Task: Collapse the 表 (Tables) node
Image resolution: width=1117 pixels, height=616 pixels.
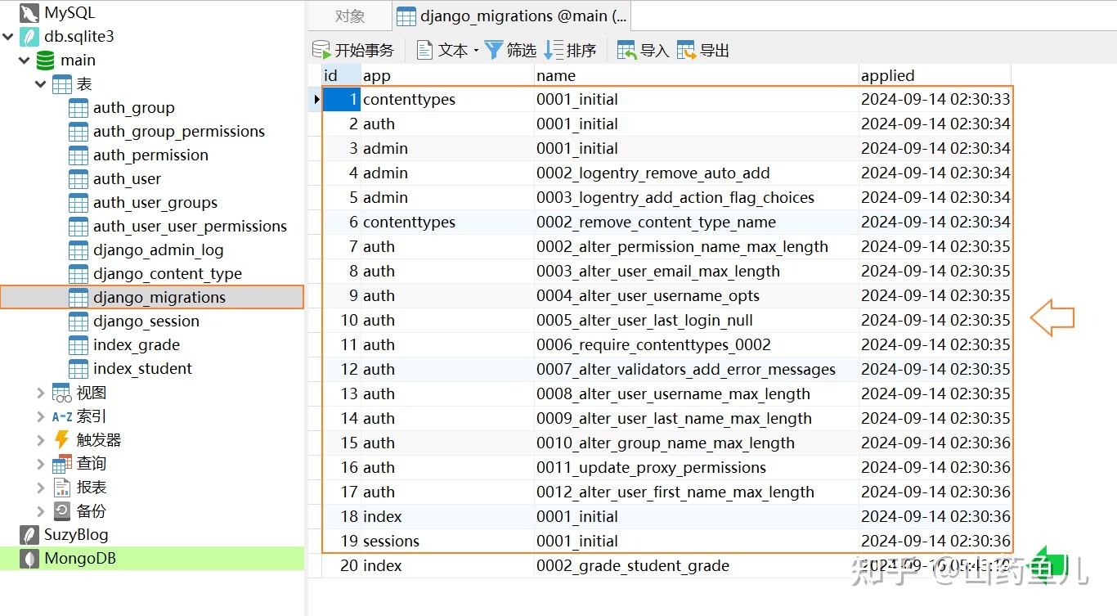Action: 40,83
